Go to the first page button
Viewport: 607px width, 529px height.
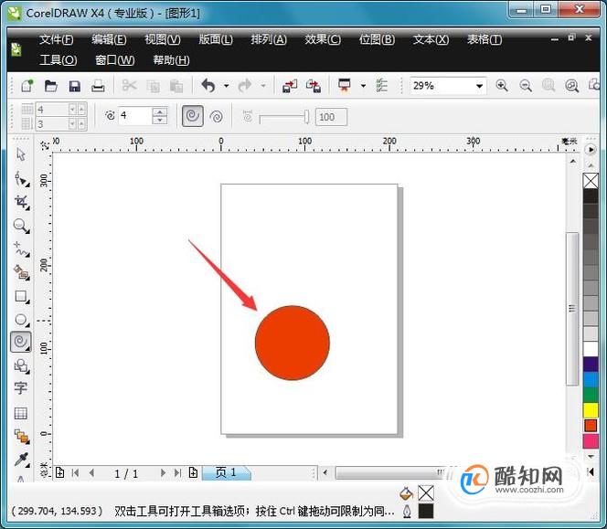point(76,473)
